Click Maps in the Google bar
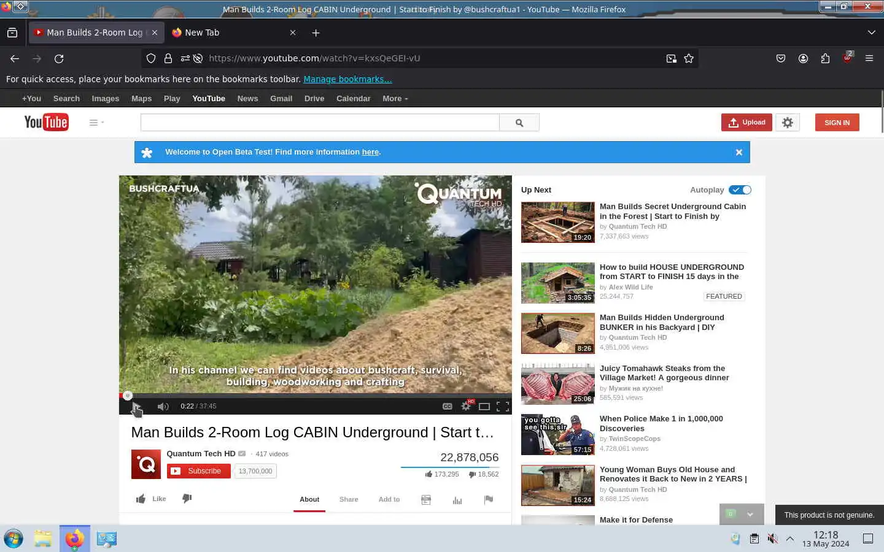The height and width of the screenshot is (552, 884). tap(141, 99)
